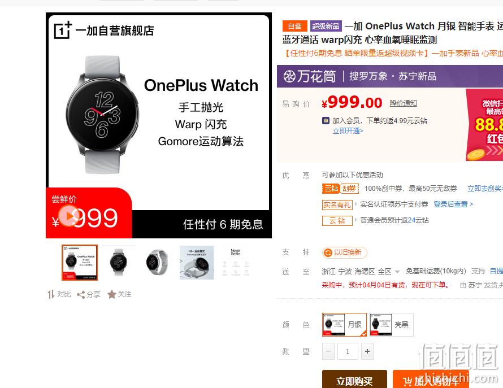
Task: Select the second watch front-view thumbnail
Action: pos(119,263)
